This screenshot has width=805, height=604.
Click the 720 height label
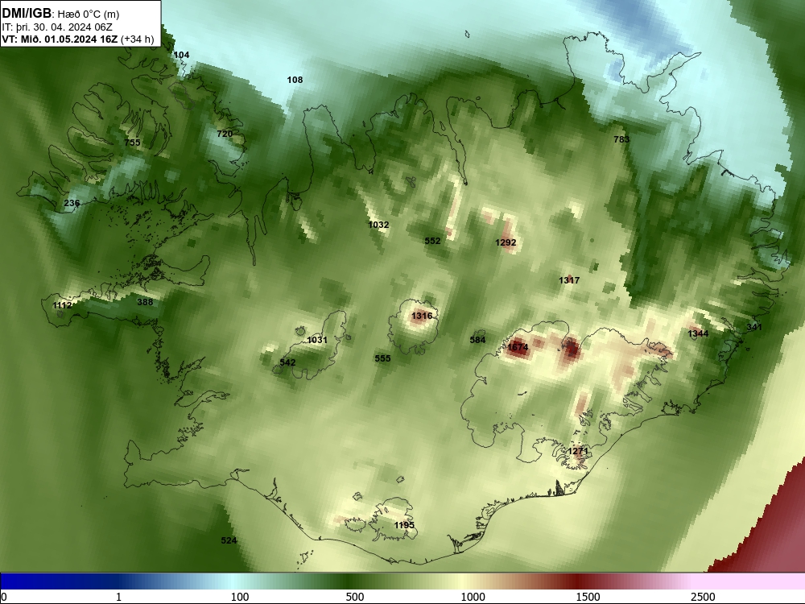pos(225,134)
